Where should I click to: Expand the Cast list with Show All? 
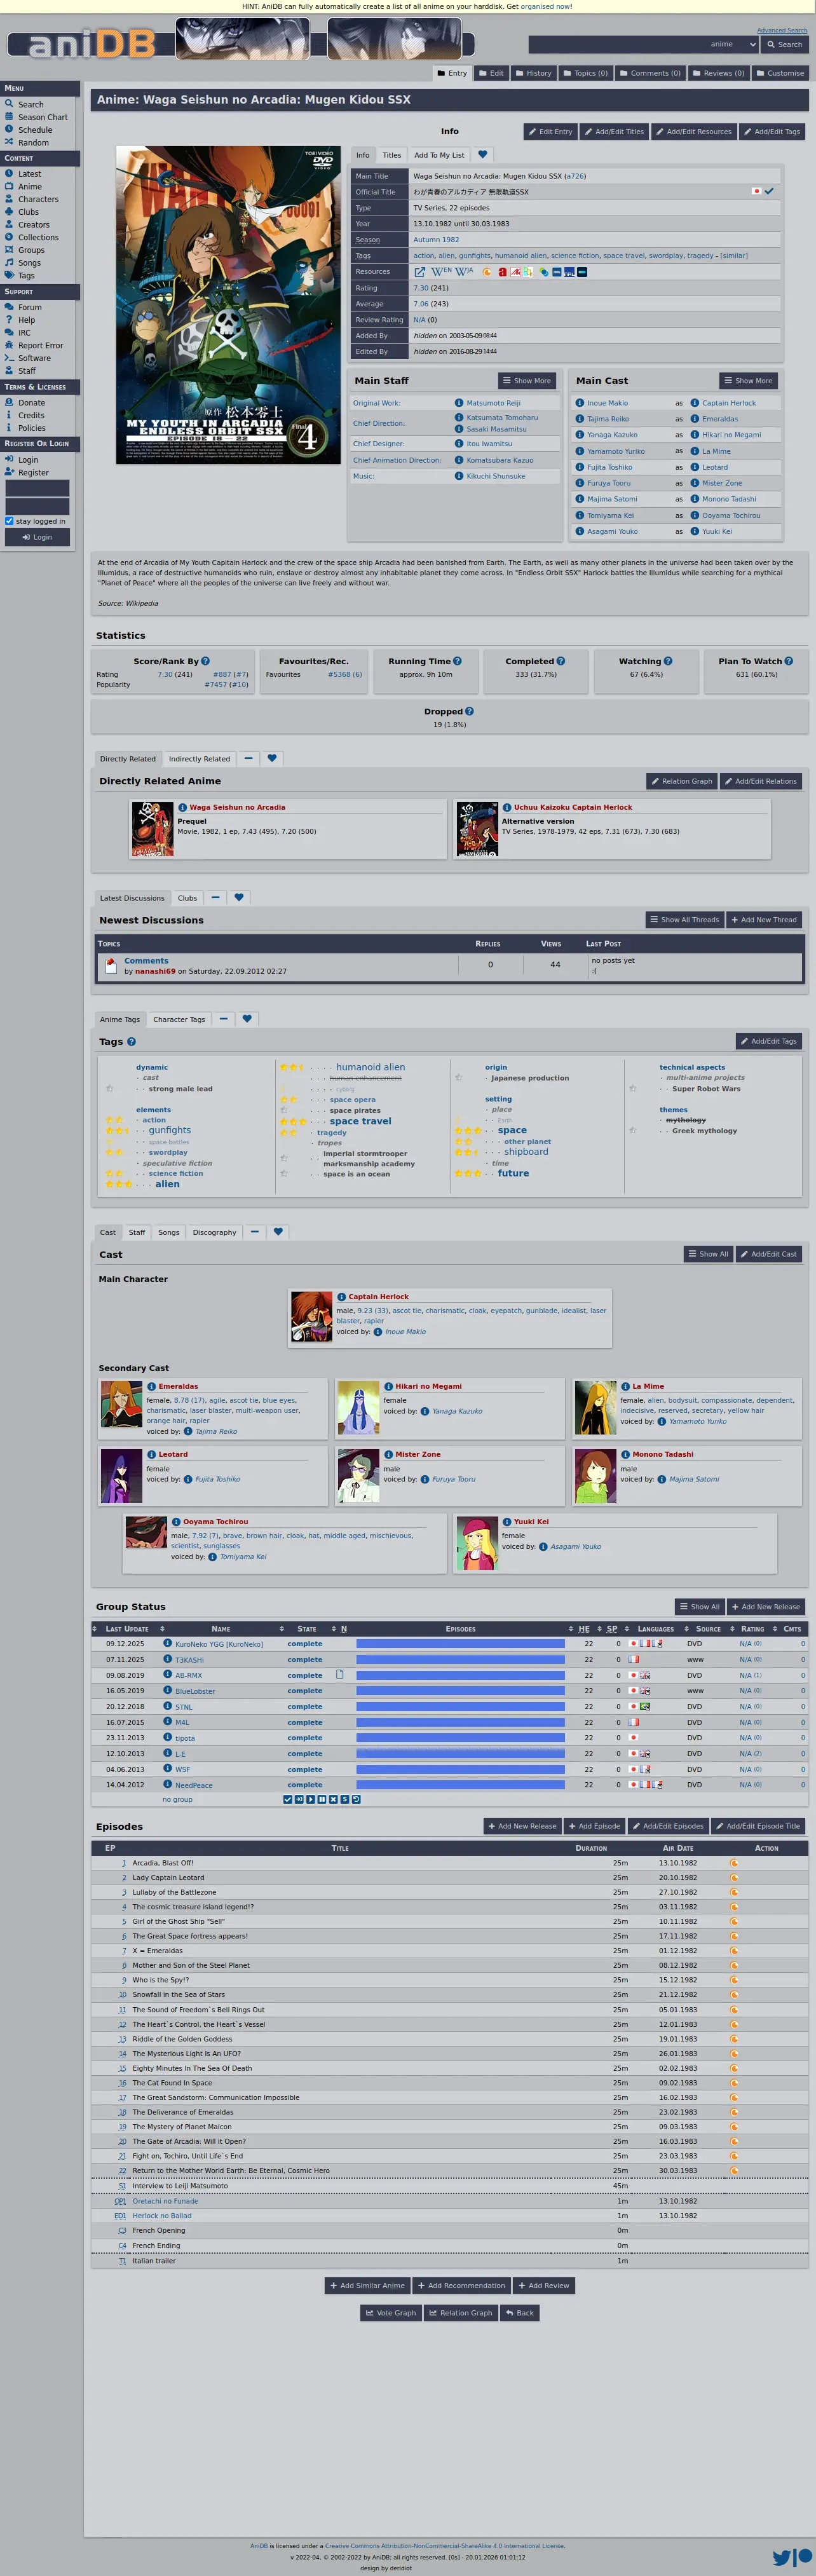pyautogui.click(x=709, y=1254)
